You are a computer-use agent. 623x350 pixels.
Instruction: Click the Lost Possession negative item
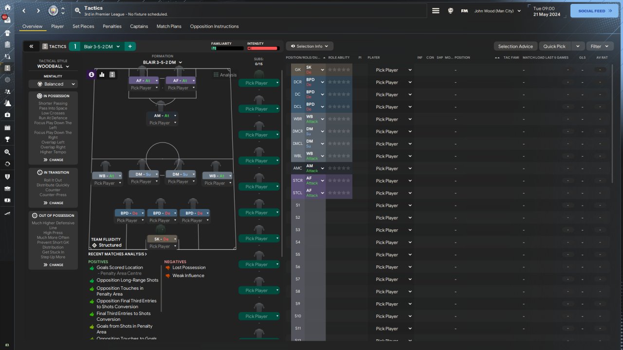(189, 267)
